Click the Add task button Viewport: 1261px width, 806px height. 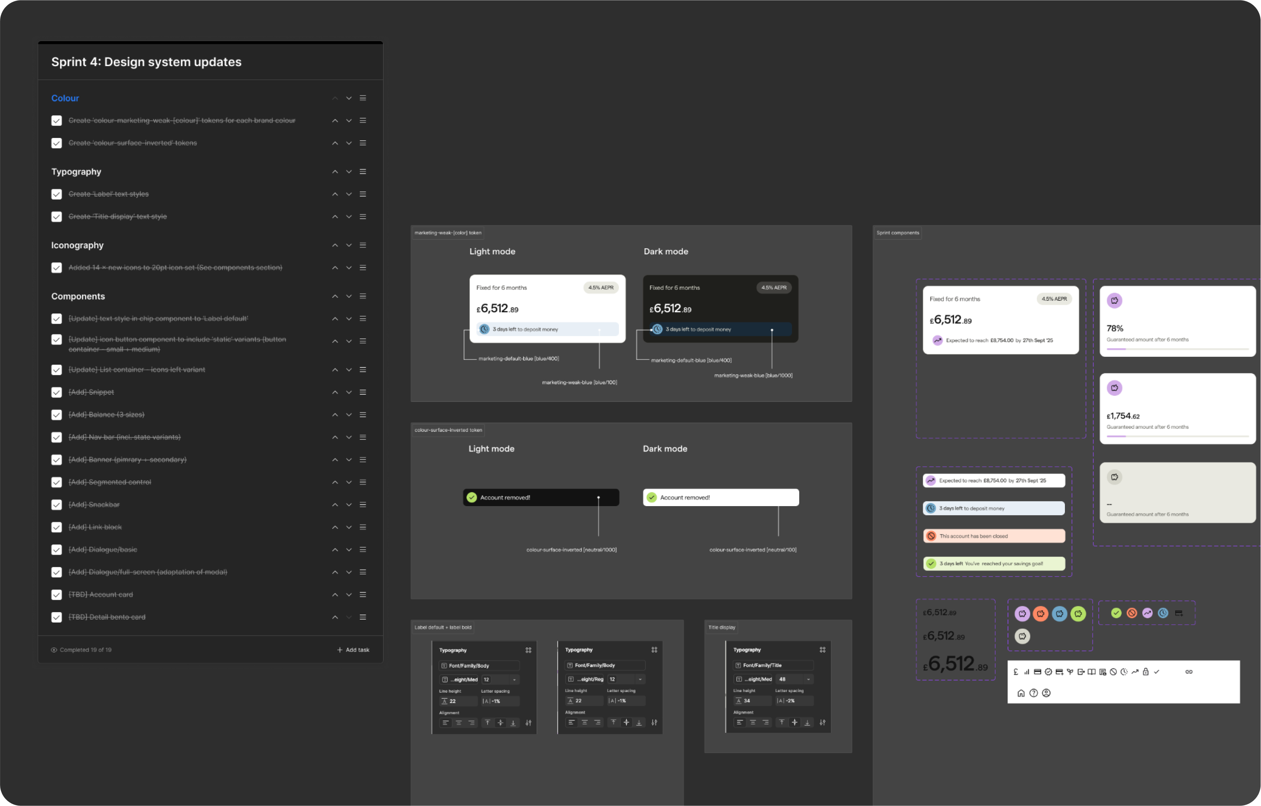tap(354, 651)
